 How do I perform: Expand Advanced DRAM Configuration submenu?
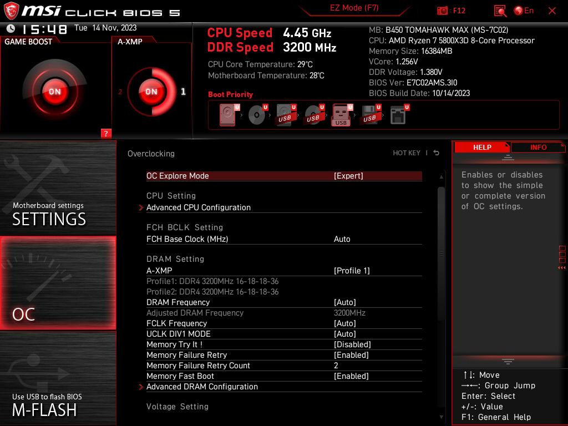[202, 387]
